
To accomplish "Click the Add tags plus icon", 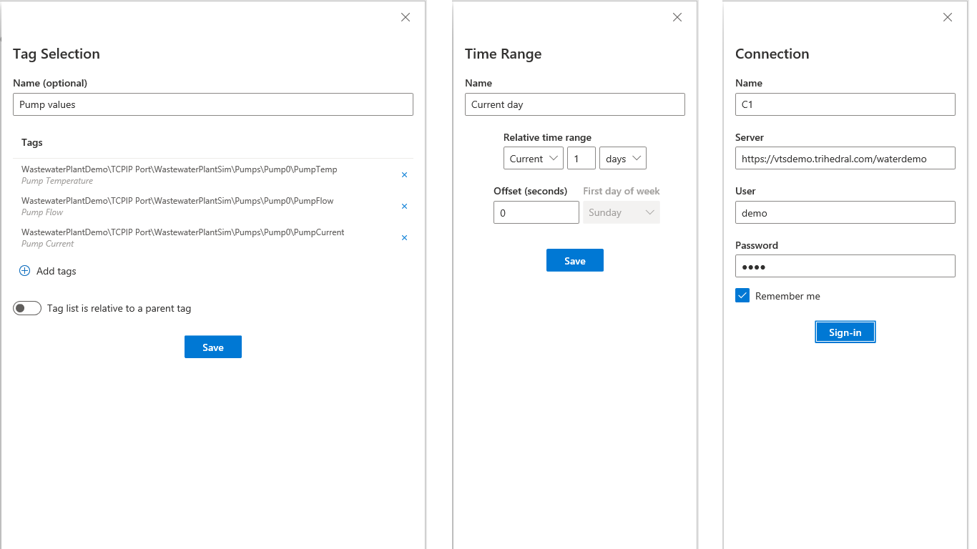I will (x=24, y=271).
